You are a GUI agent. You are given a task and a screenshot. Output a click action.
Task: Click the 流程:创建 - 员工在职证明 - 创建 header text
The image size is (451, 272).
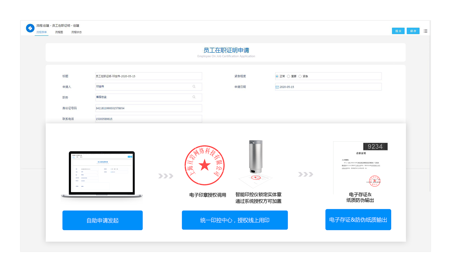click(58, 26)
